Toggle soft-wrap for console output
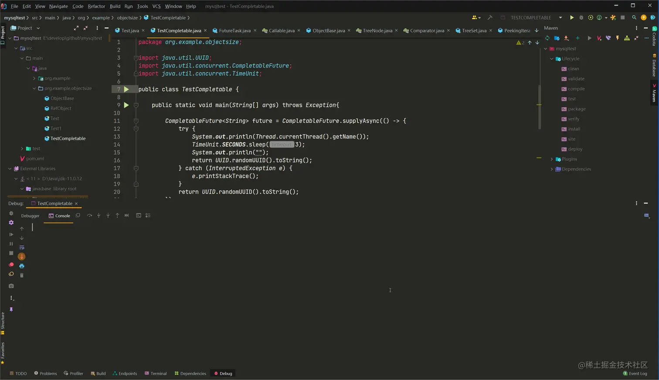Viewport: 659px width, 380px height. [x=22, y=247]
